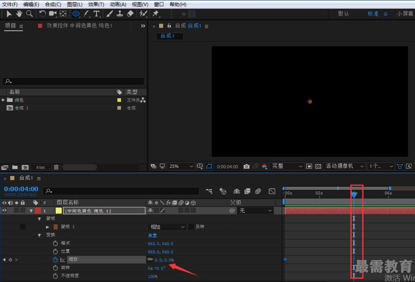Collapse the 蒙版 group
This screenshot has height=282, width=415.
(x=40, y=219)
